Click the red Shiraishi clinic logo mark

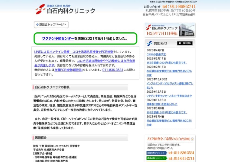[x=41, y=9]
